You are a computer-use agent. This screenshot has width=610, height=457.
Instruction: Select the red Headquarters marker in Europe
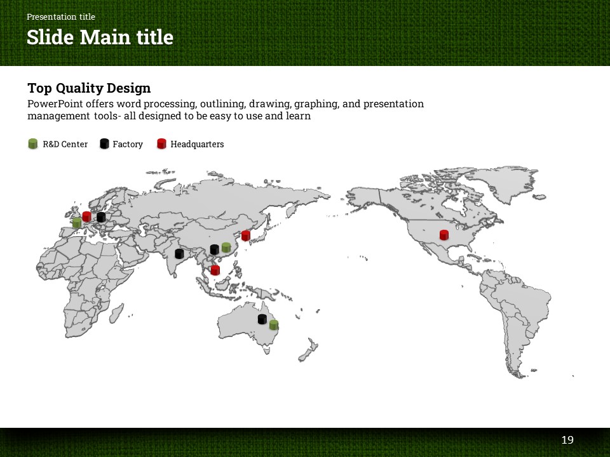coord(86,216)
